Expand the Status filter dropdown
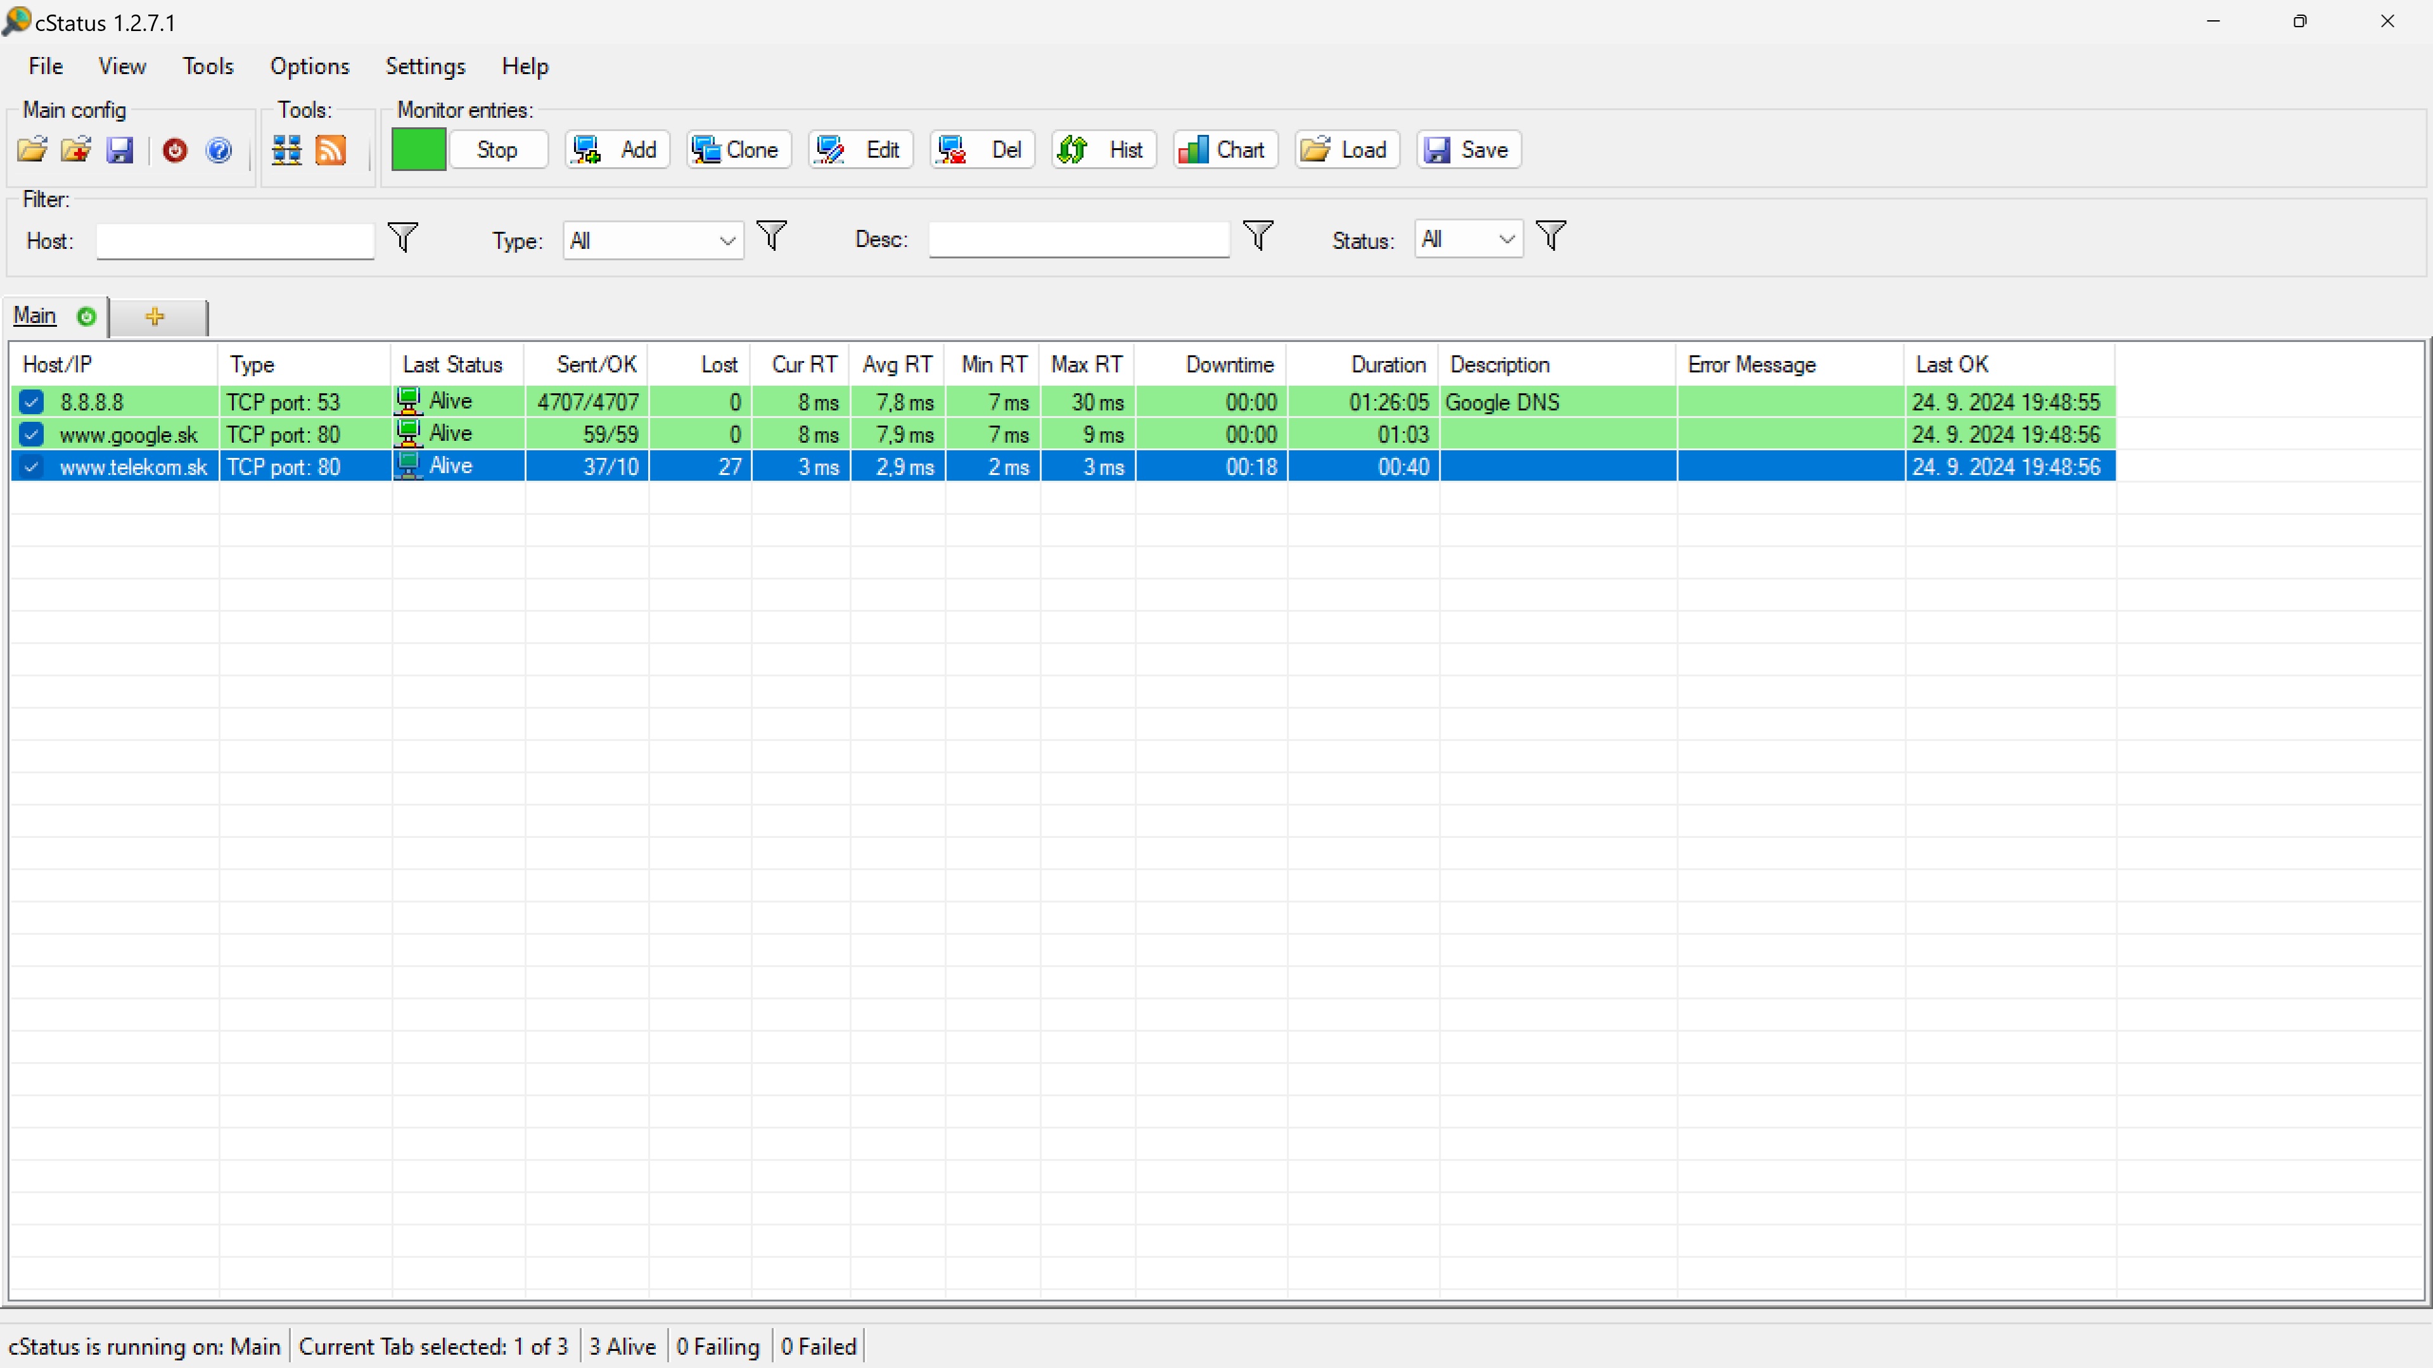Screen dimensions: 2433x1368 point(1469,239)
